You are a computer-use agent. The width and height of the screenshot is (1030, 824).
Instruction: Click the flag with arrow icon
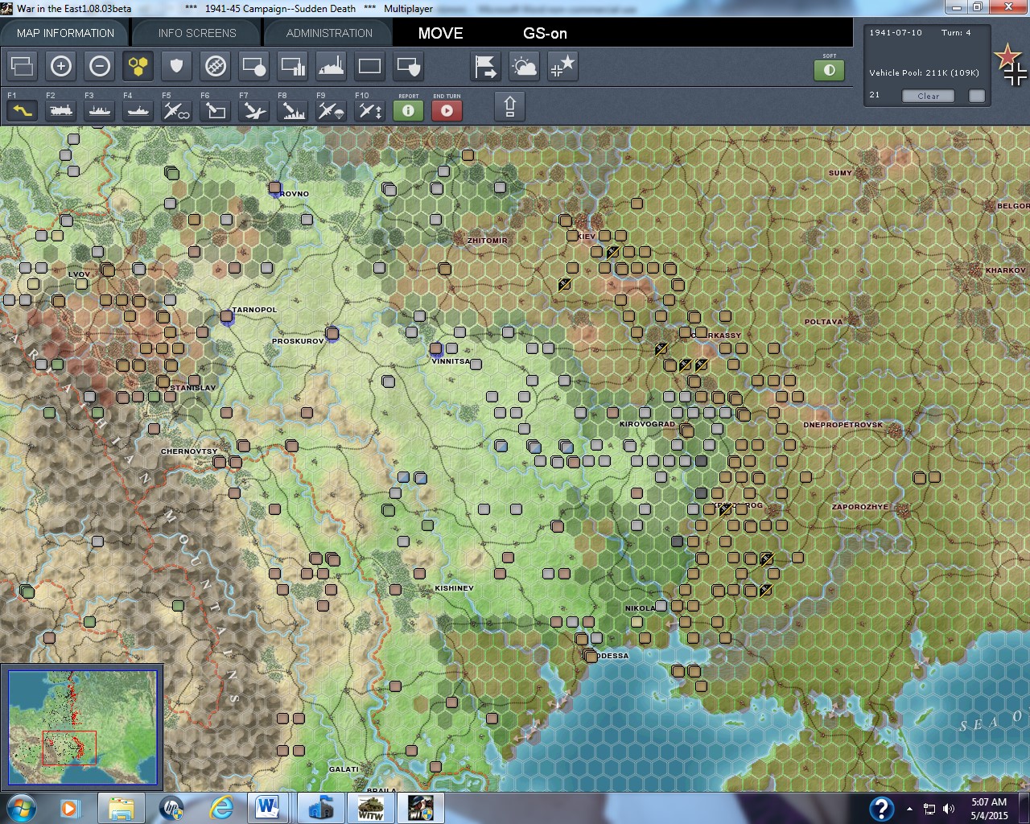[486, 66]
